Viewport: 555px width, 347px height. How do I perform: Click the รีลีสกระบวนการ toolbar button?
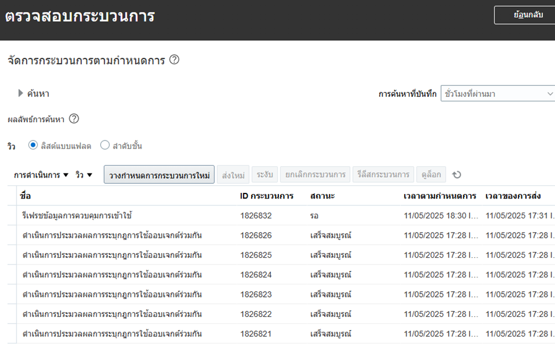(383, 175)
